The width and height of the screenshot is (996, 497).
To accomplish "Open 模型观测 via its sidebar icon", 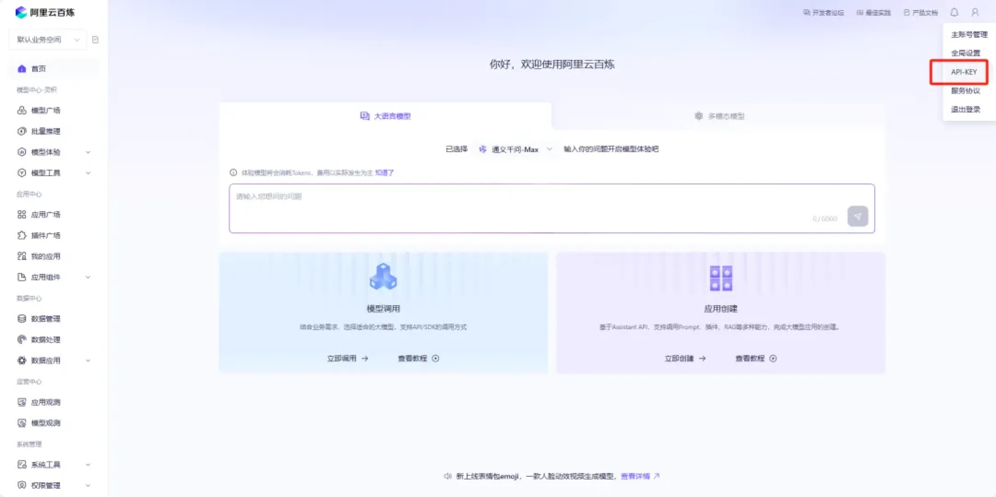I will point(22,423).
